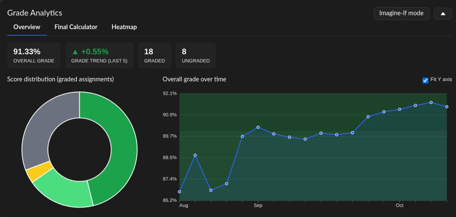Click the first data point at Aug
This screenshot has height=217, width=456.
click(x=179, y=192)
